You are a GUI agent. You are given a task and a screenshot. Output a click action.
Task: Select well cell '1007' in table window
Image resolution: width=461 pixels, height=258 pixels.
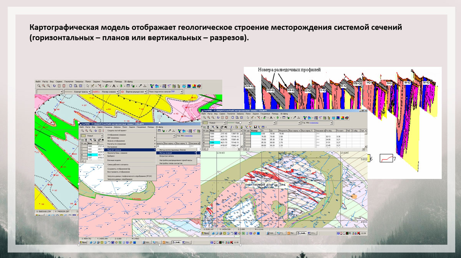point(215,146)
